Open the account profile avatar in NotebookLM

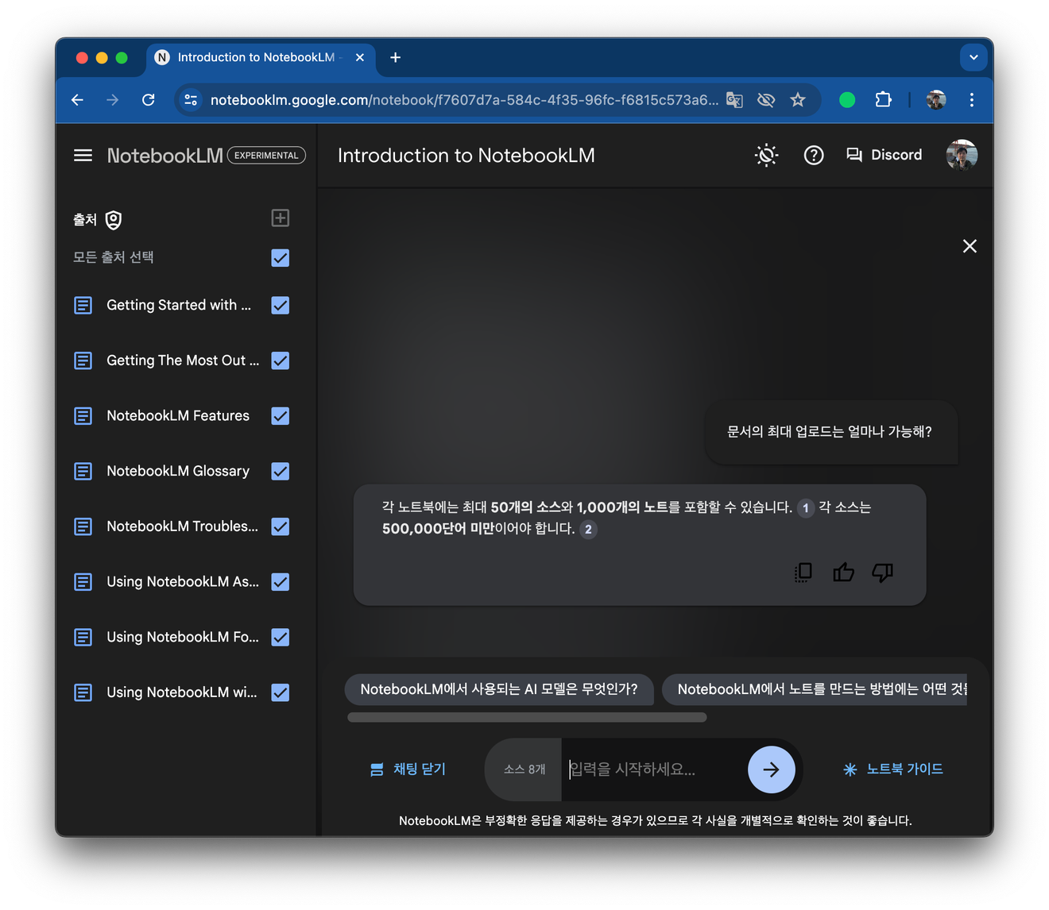tap(962, 155)
